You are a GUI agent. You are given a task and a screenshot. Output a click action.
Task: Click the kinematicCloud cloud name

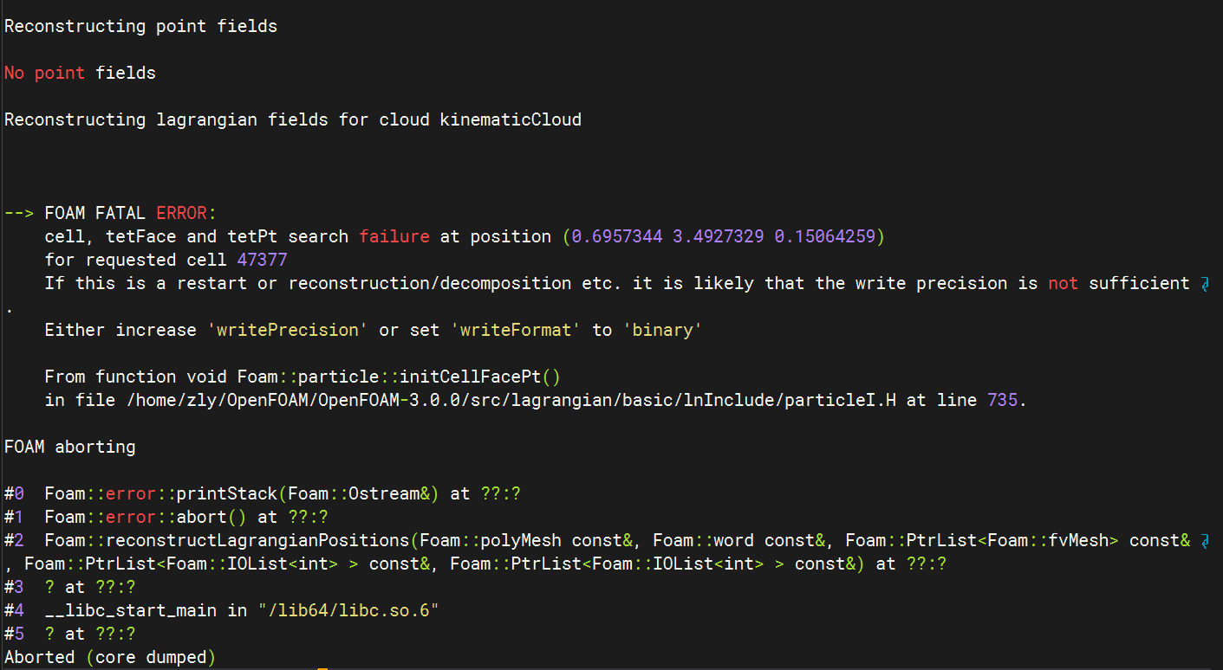pyautogui.click(x=511, y=119)
